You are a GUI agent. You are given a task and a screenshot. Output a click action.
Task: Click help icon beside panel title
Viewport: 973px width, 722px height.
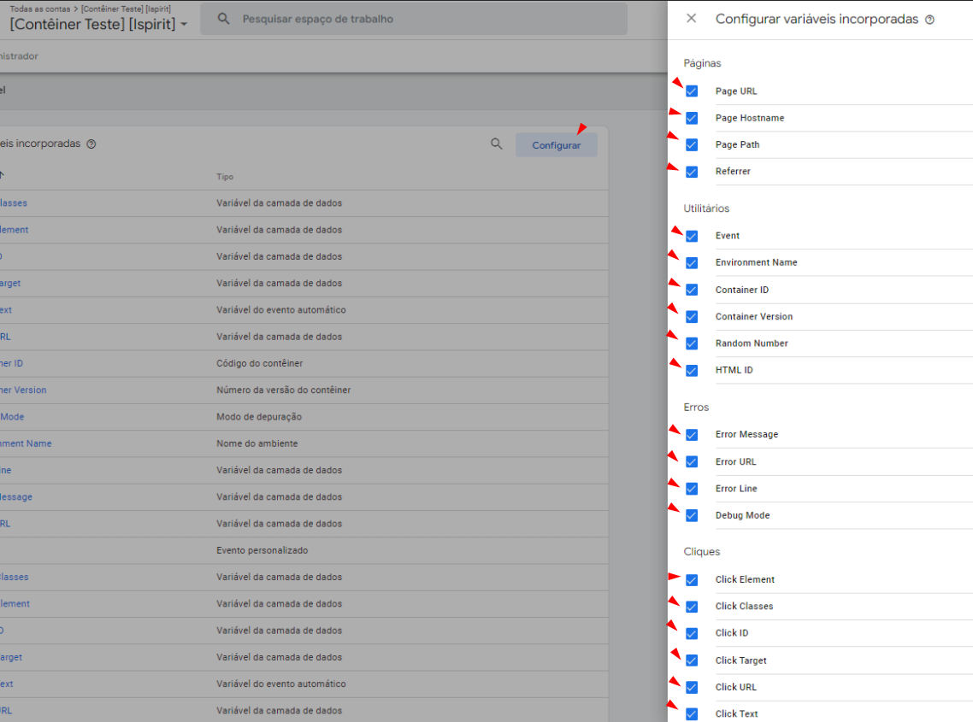click(929, 20)
